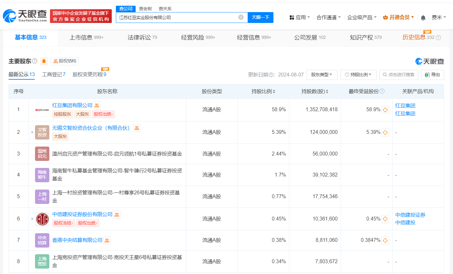Click the TianYanCha logo

(25, 16)
